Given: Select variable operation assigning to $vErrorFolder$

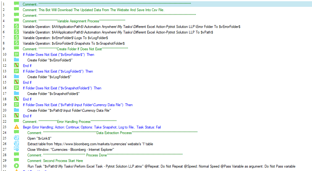Looking at the screenshot, I should pyautogui.click(x=131, y=27).
